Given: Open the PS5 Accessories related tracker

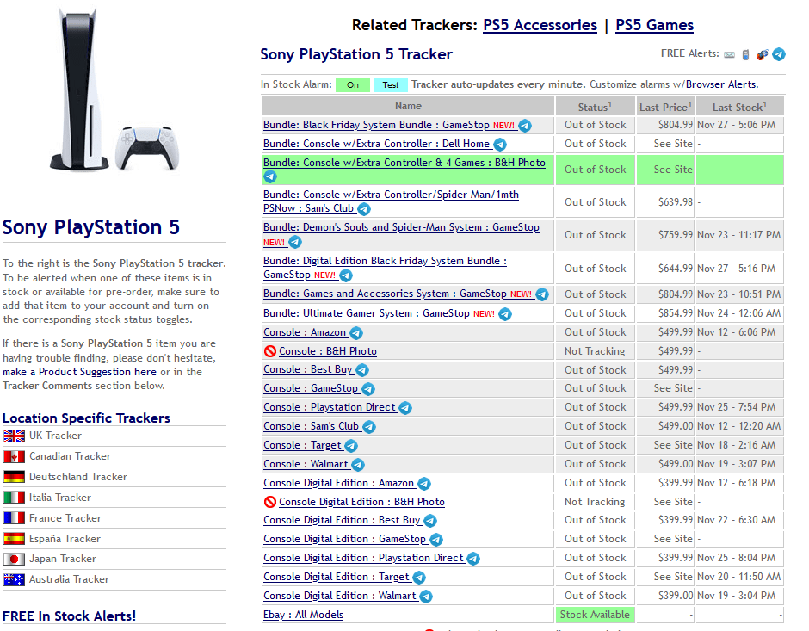Looking at the screenshot, I should coord(540,25).
